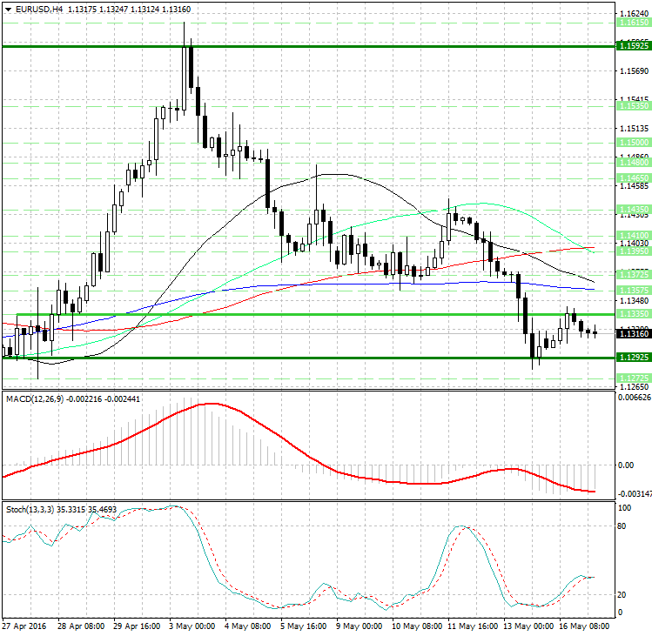This screenshot has height=636, width=652.
Task: Click the 1.13350 green level price label
Action: [x=634, y=314]
